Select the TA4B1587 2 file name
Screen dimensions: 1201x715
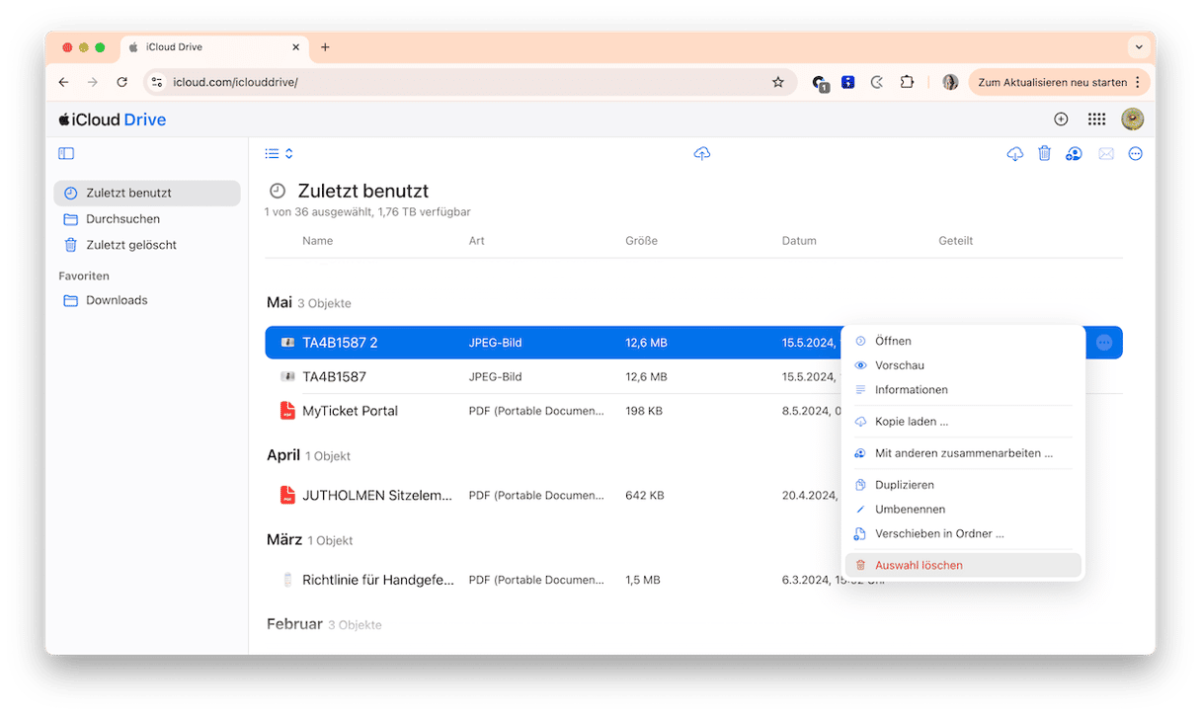(340, 343)
